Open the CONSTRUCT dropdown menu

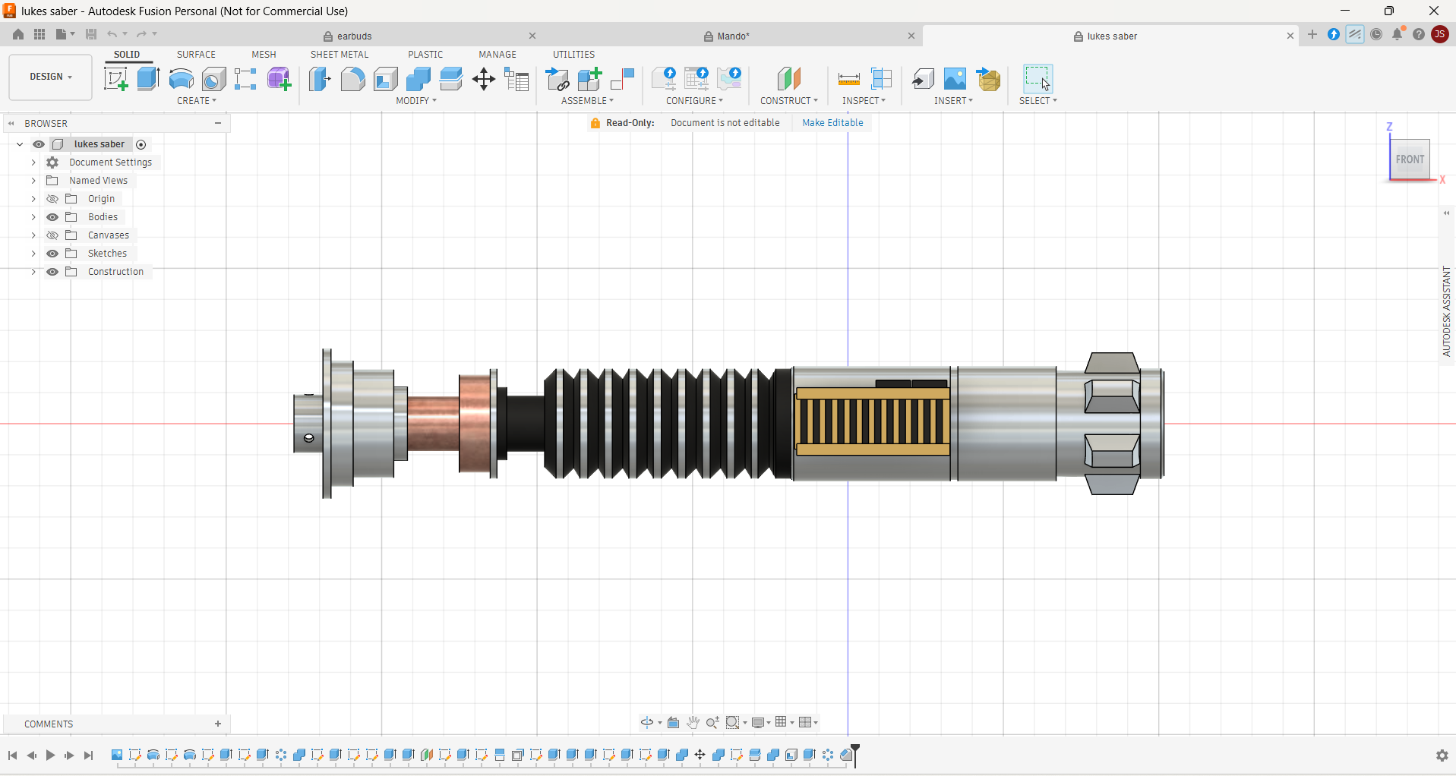tap(789, 101)
